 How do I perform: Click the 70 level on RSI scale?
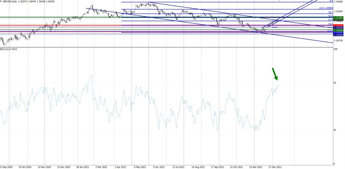click(335, 82)
